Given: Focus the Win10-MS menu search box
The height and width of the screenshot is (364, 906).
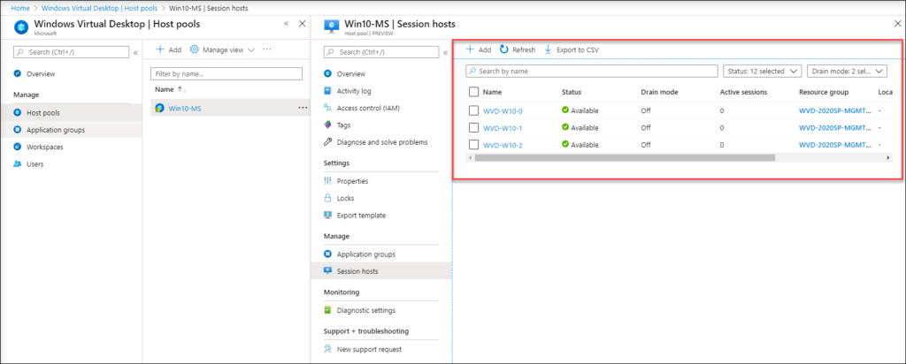Looking at the screenshot, I should click(381, 52).
